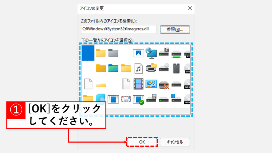
Task: Click the OK button
Action: [x=142, y=142]
